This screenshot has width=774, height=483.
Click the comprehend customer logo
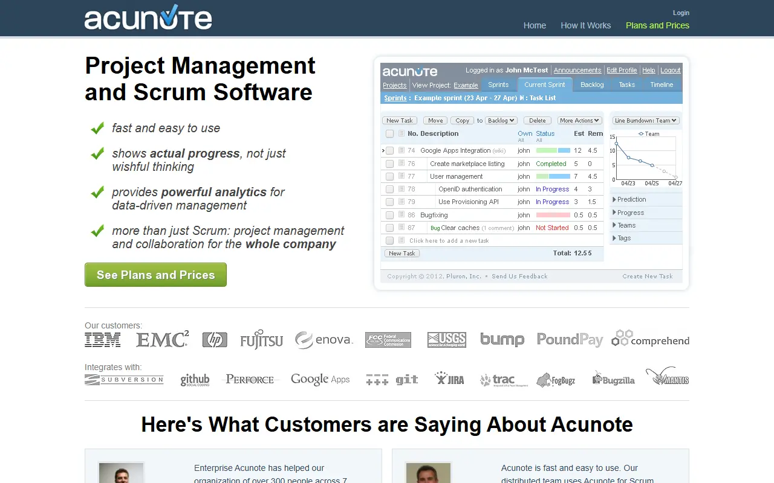click(650, 339)
